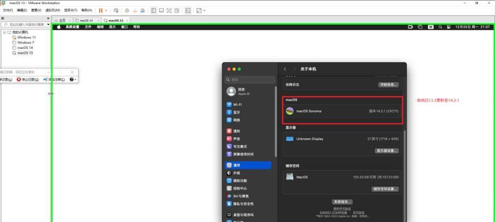This screenshot has width=495, height=222.
Task: Open Wi-Fi settings
Action: pyautogui.click(x=249, y=104)
